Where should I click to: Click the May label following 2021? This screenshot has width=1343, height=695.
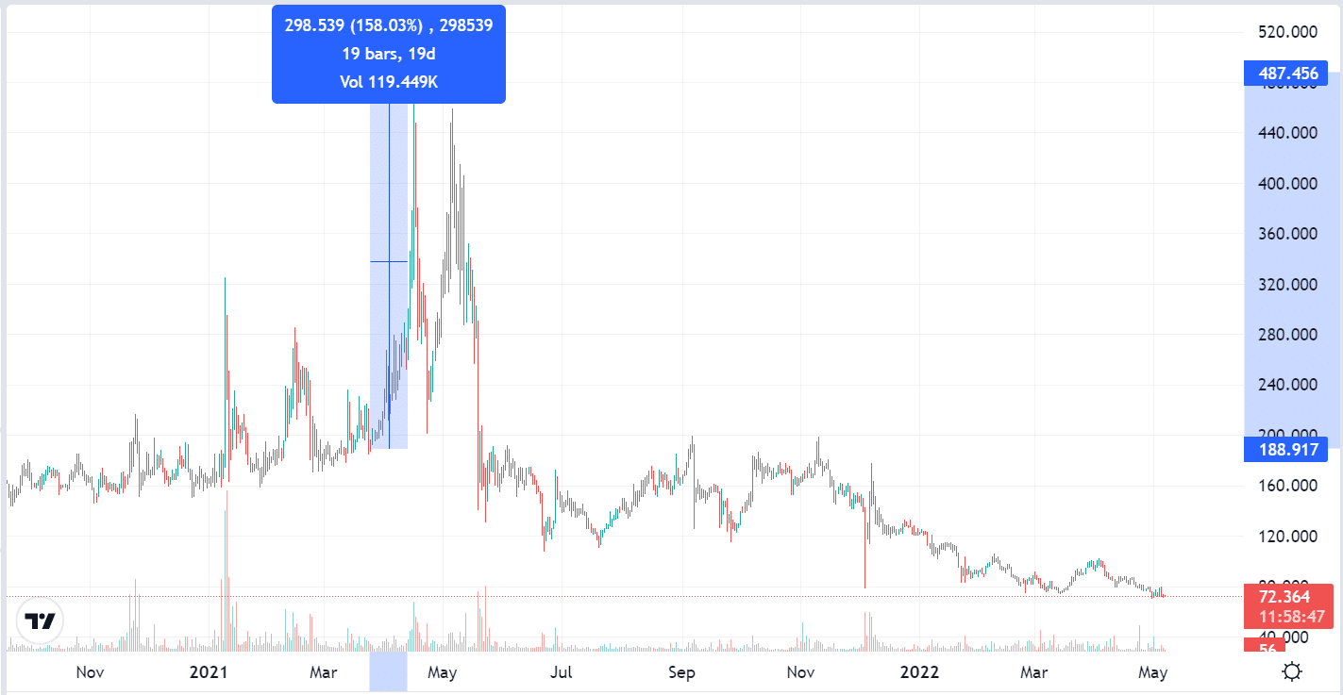tap(443, 672)
